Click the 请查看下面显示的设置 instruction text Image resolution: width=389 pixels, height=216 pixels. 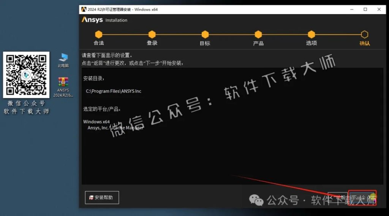[x=107, y=55]
